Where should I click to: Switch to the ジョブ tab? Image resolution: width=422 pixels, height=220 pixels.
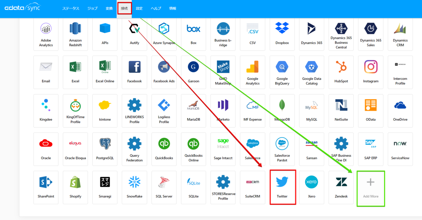[92, 8]
